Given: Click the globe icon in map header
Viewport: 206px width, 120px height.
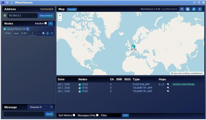Looking at the screenshot, I should pos(194,9).
